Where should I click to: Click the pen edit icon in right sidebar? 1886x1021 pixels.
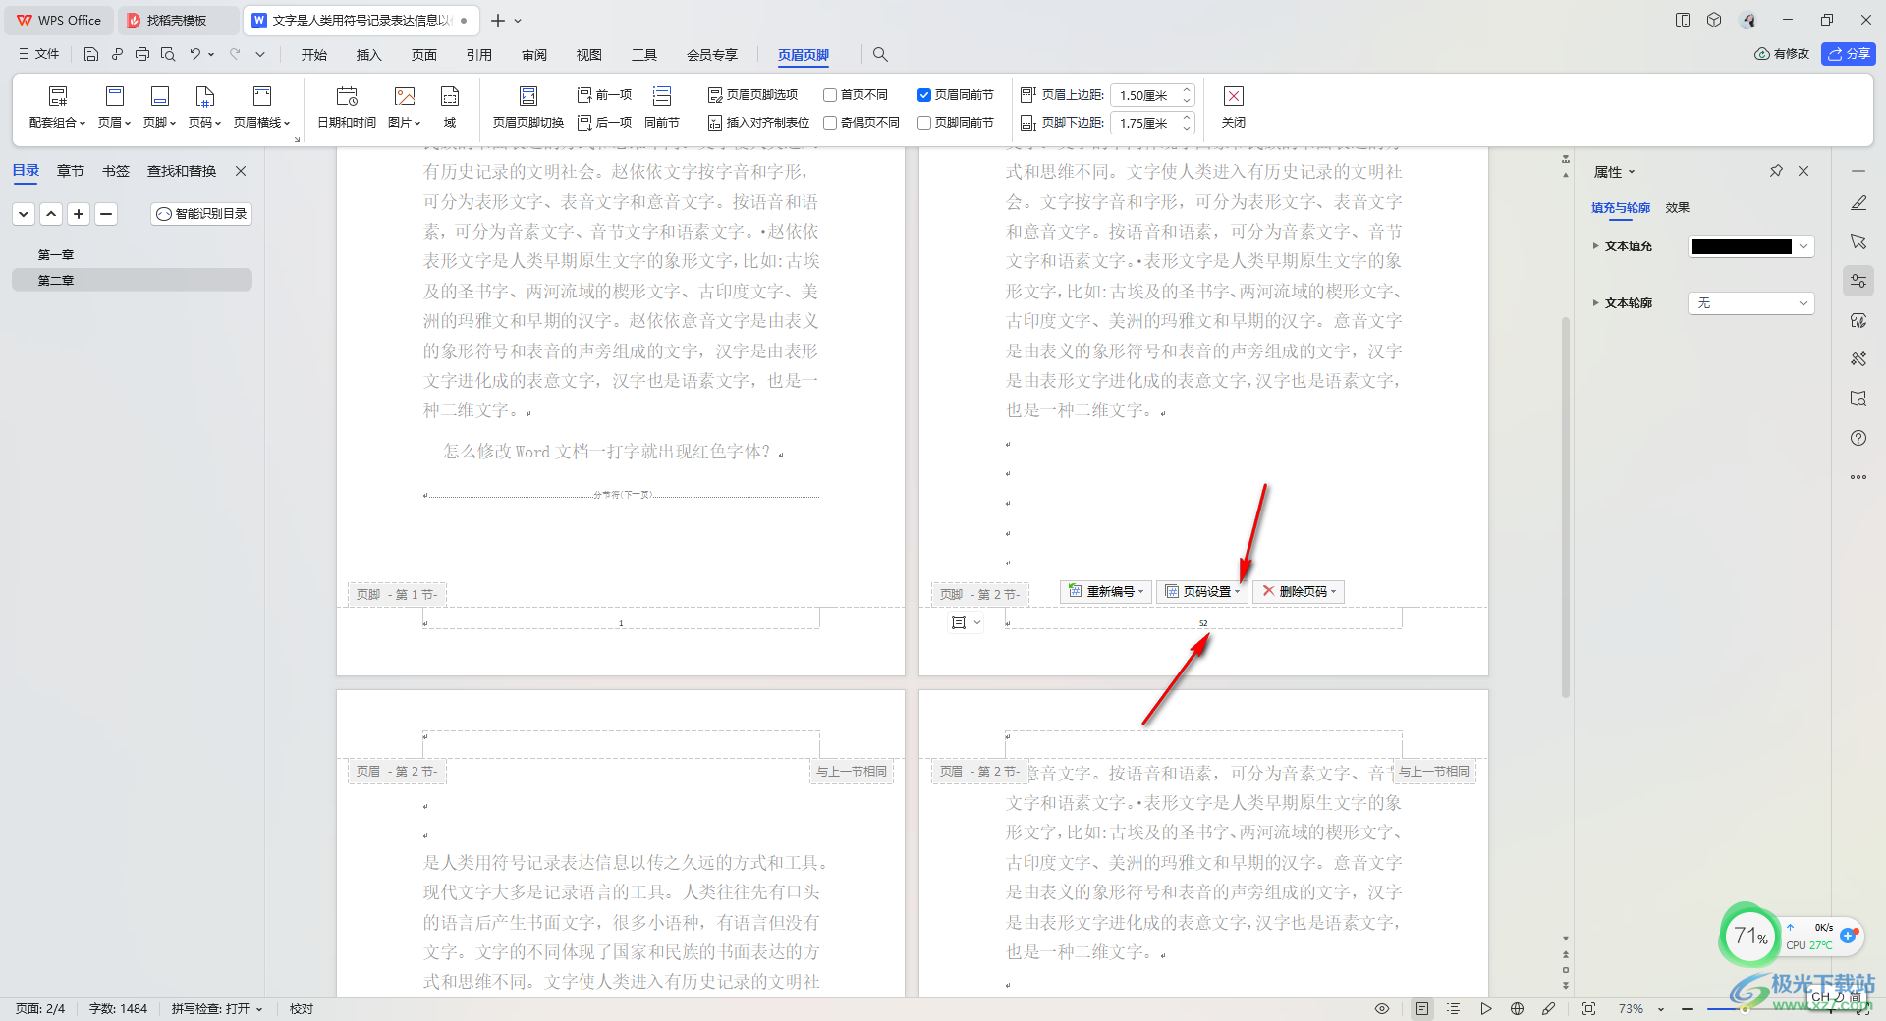1858,203
